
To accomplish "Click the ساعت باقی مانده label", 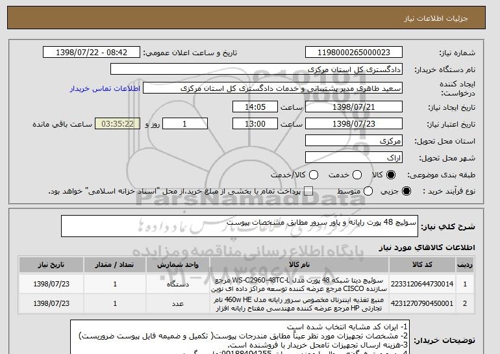I will [x=62, y=124].
